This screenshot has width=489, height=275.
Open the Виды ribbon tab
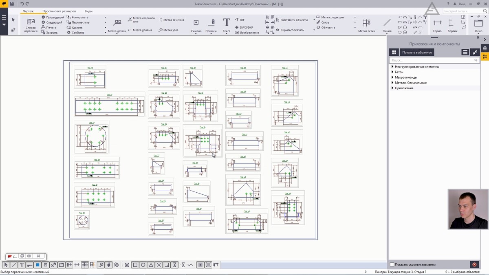coord(88,11)
